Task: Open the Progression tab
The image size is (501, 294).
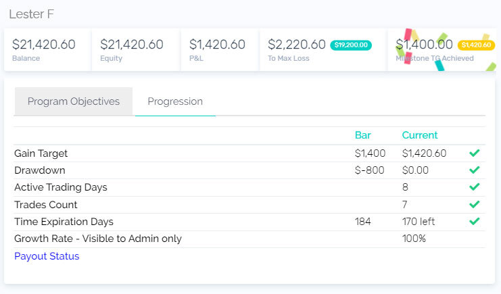Action: click(x=175, y=101)
